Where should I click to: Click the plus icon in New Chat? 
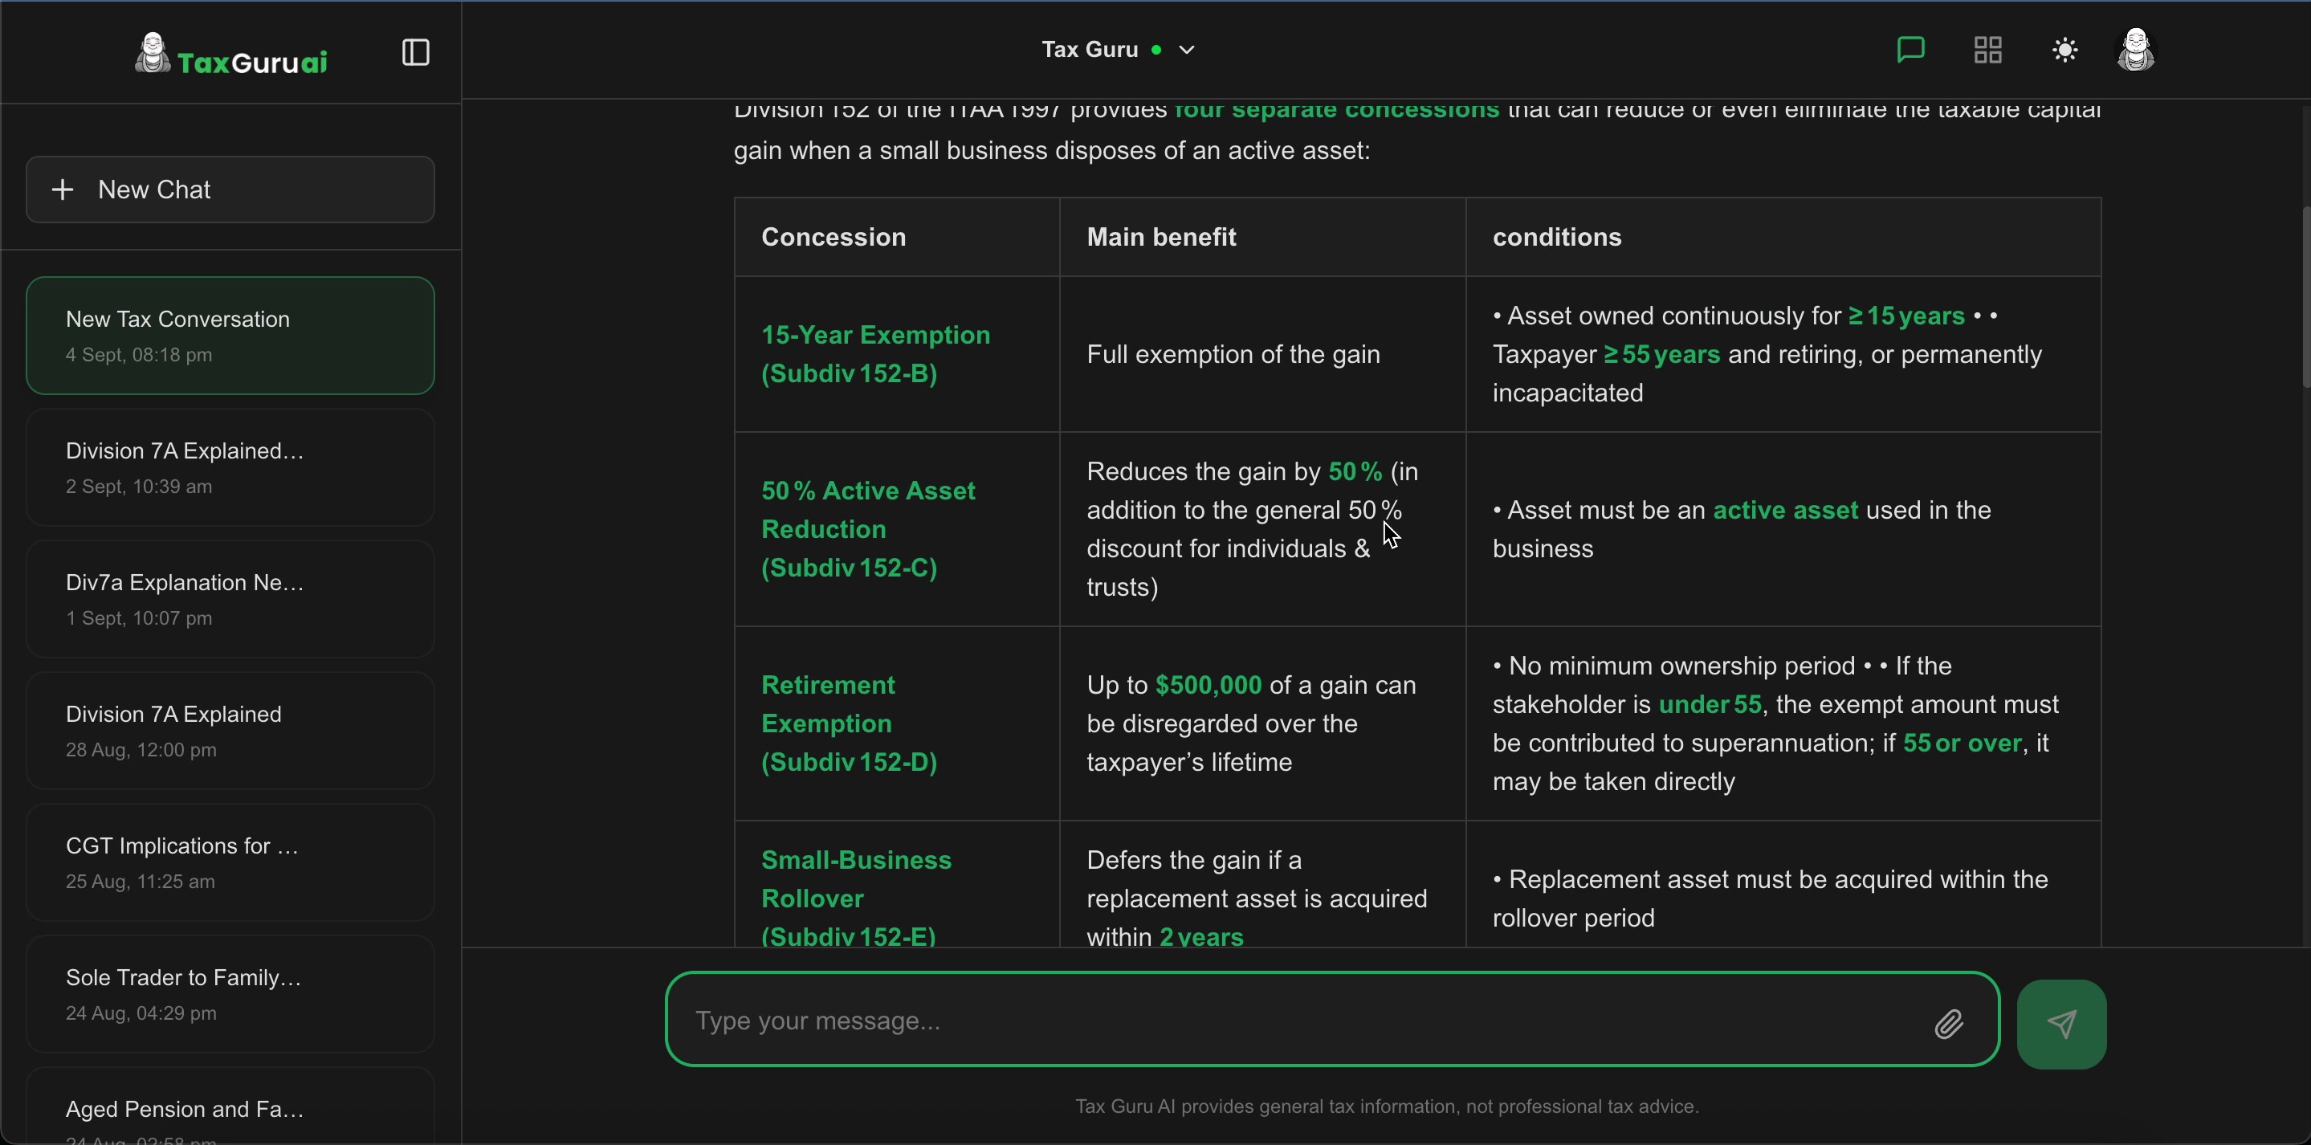pos(63,189)
